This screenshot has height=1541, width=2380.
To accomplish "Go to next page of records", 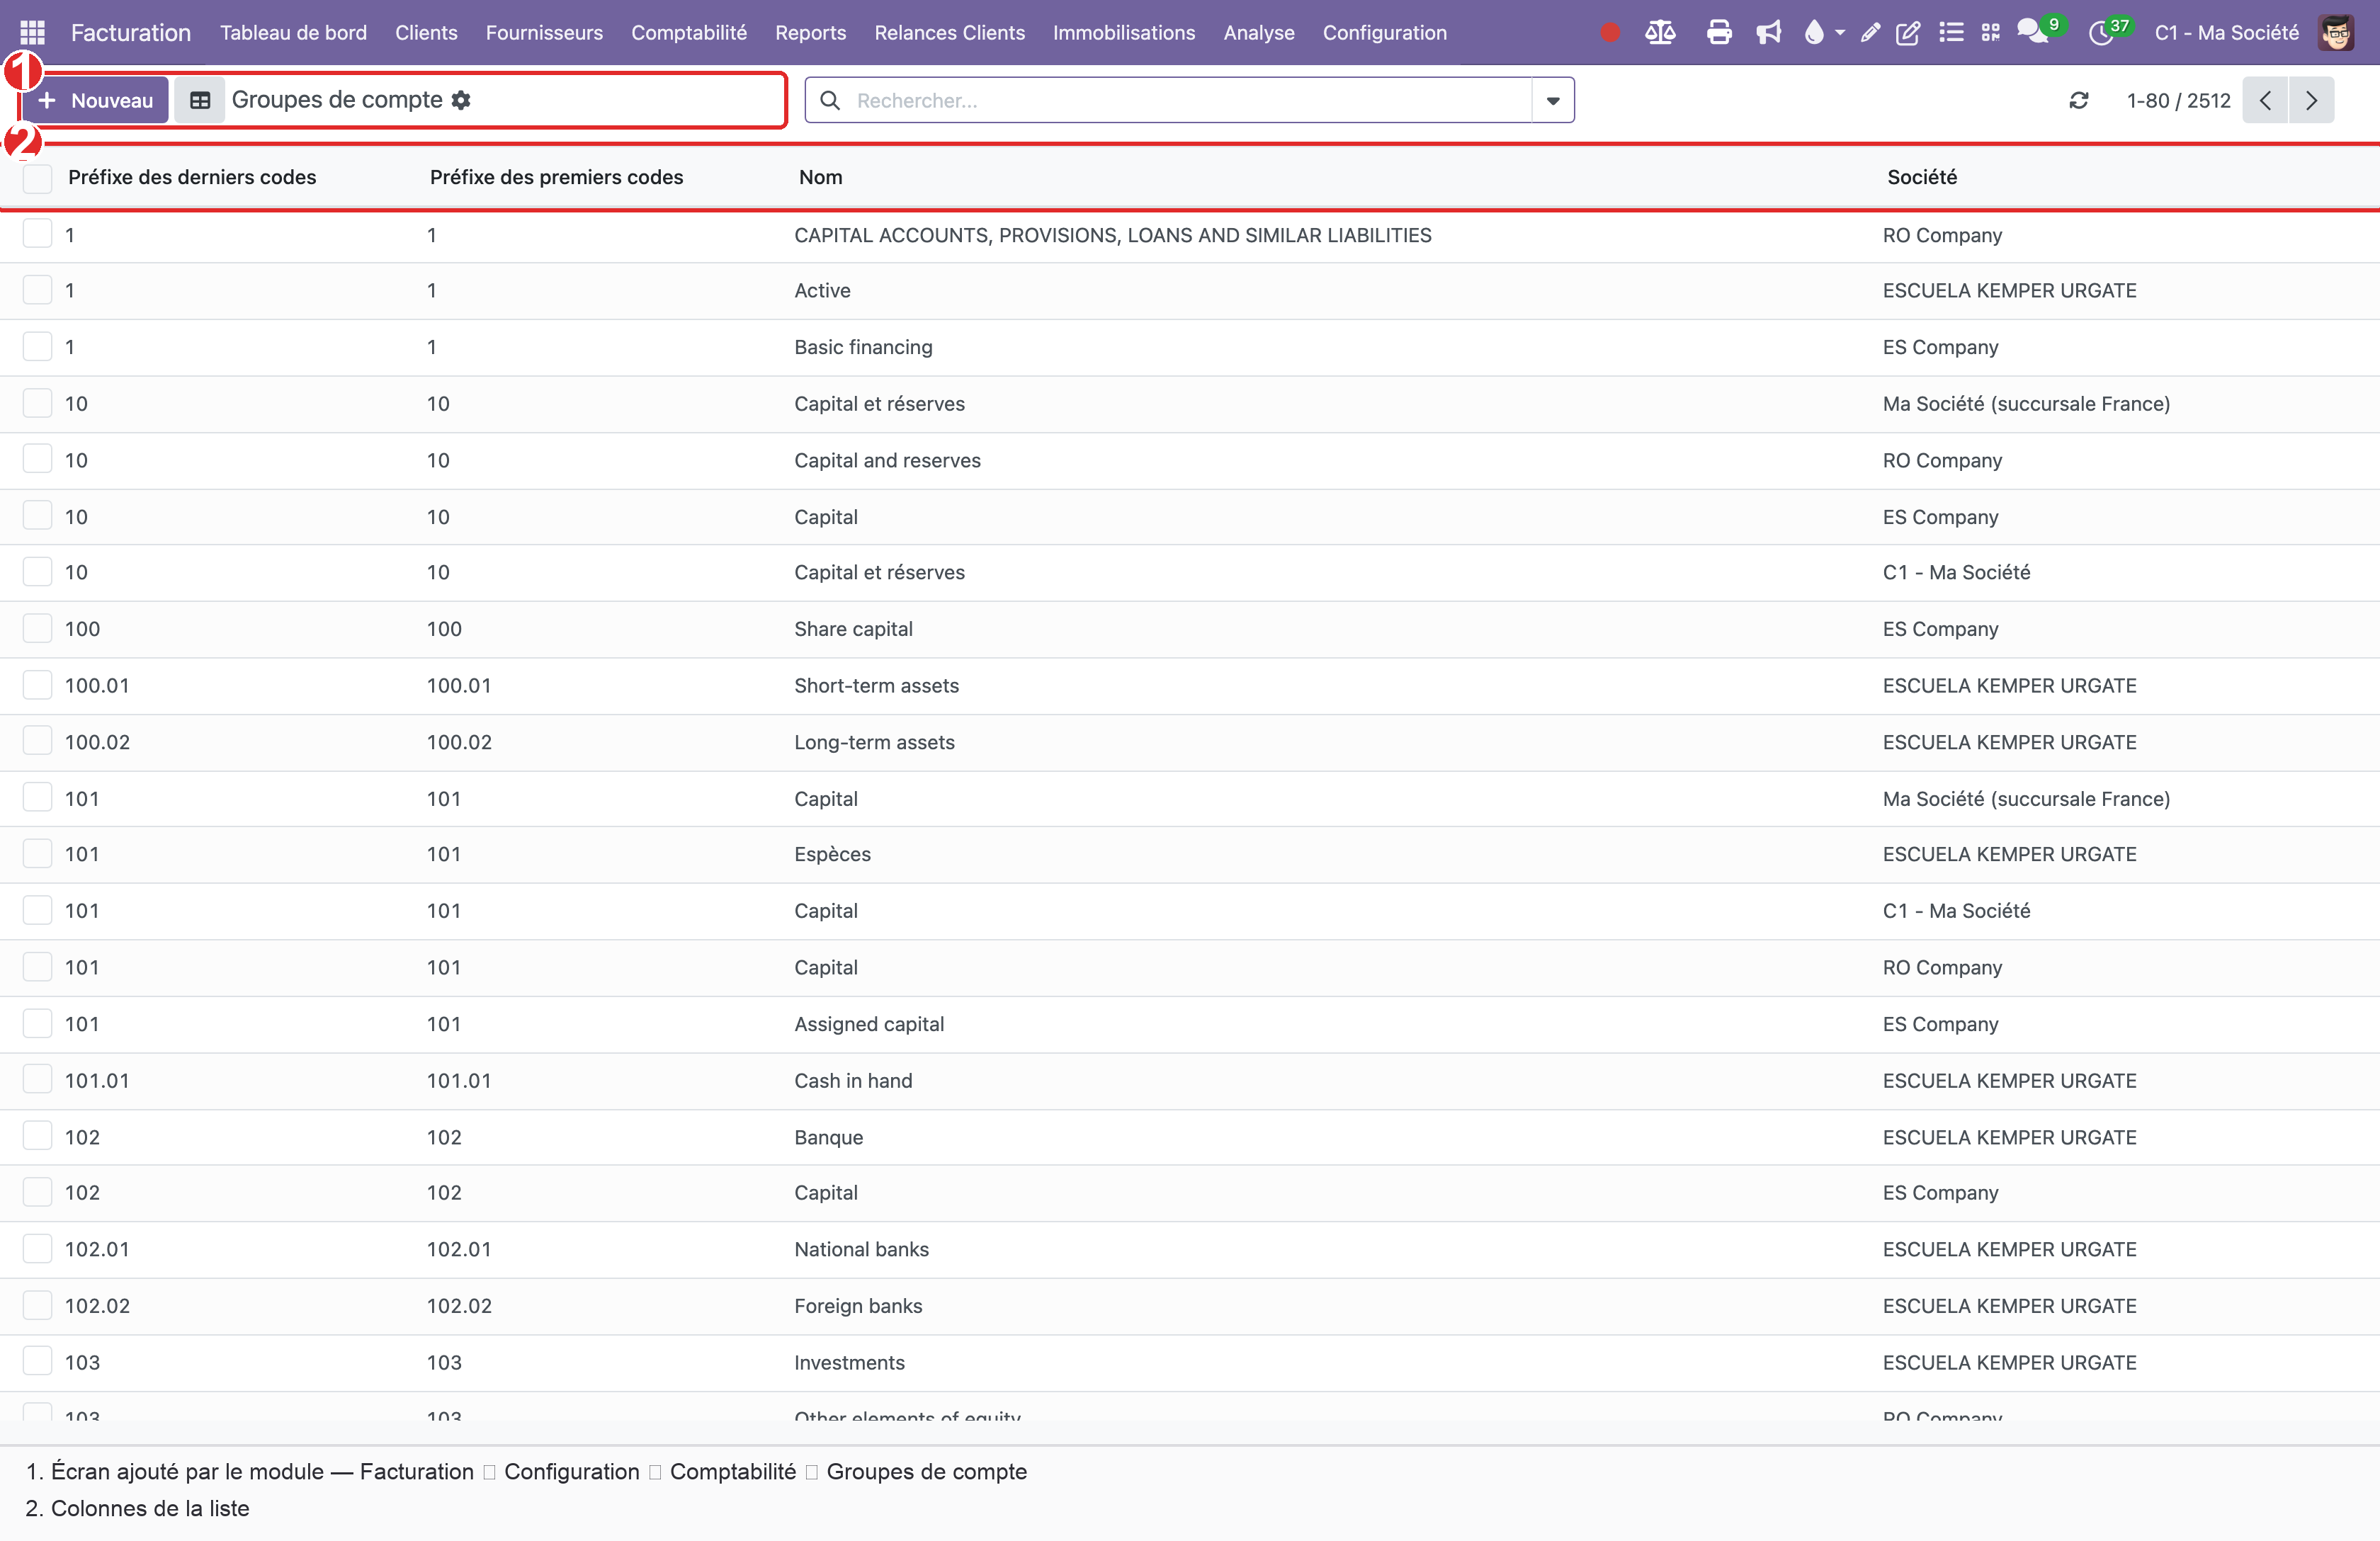I will click(x=2311, y=100).
